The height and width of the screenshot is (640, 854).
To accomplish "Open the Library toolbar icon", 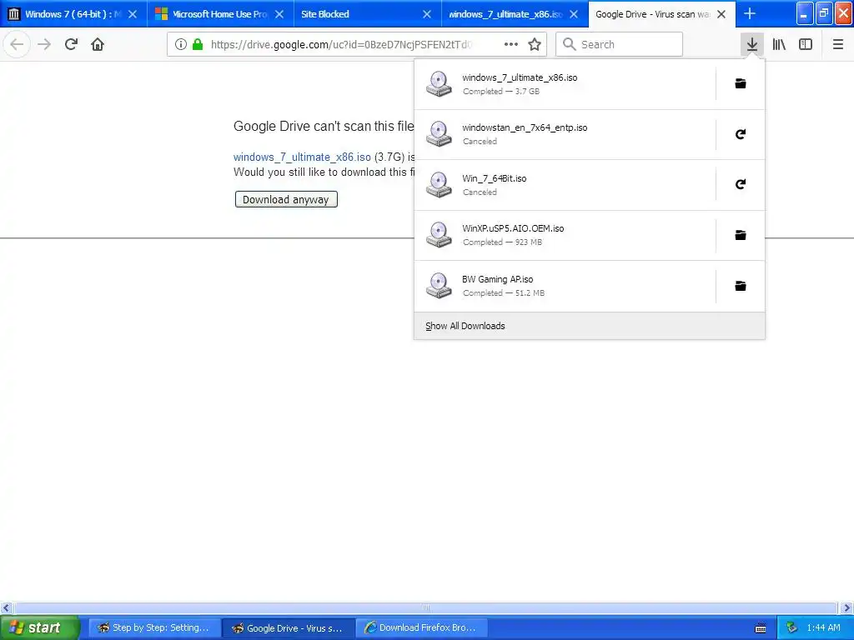I will (779, 44).
